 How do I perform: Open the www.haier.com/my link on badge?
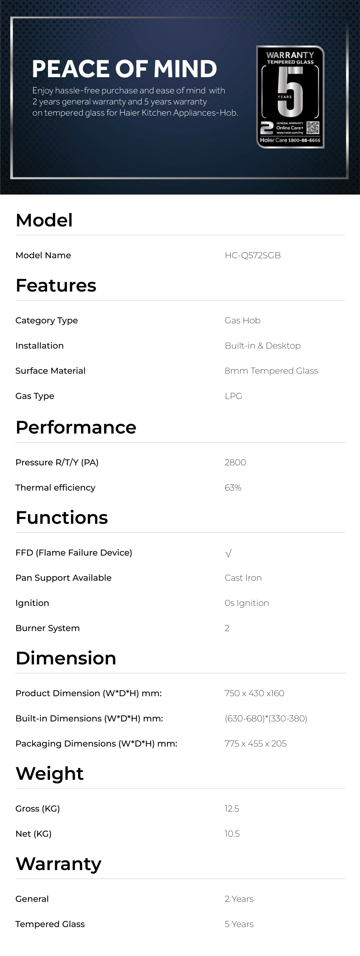tap(290, 132)
